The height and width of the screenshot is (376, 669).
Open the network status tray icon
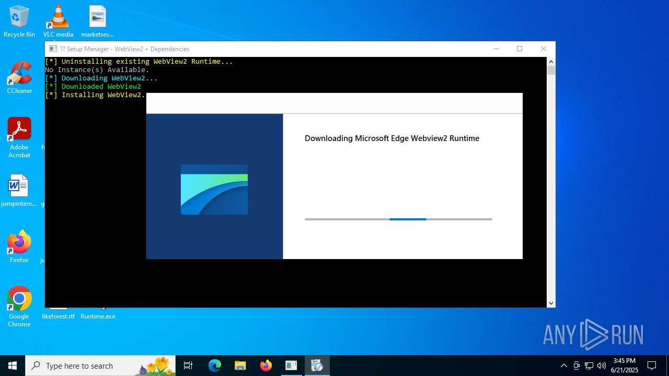pyautogui.click(x=589, y=366)
